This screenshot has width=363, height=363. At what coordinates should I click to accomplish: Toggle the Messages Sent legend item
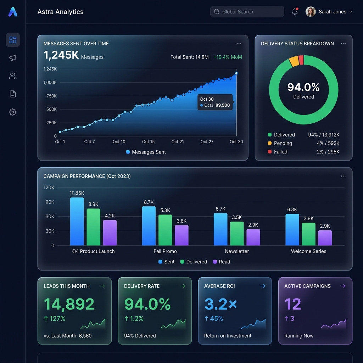point(146,152)
